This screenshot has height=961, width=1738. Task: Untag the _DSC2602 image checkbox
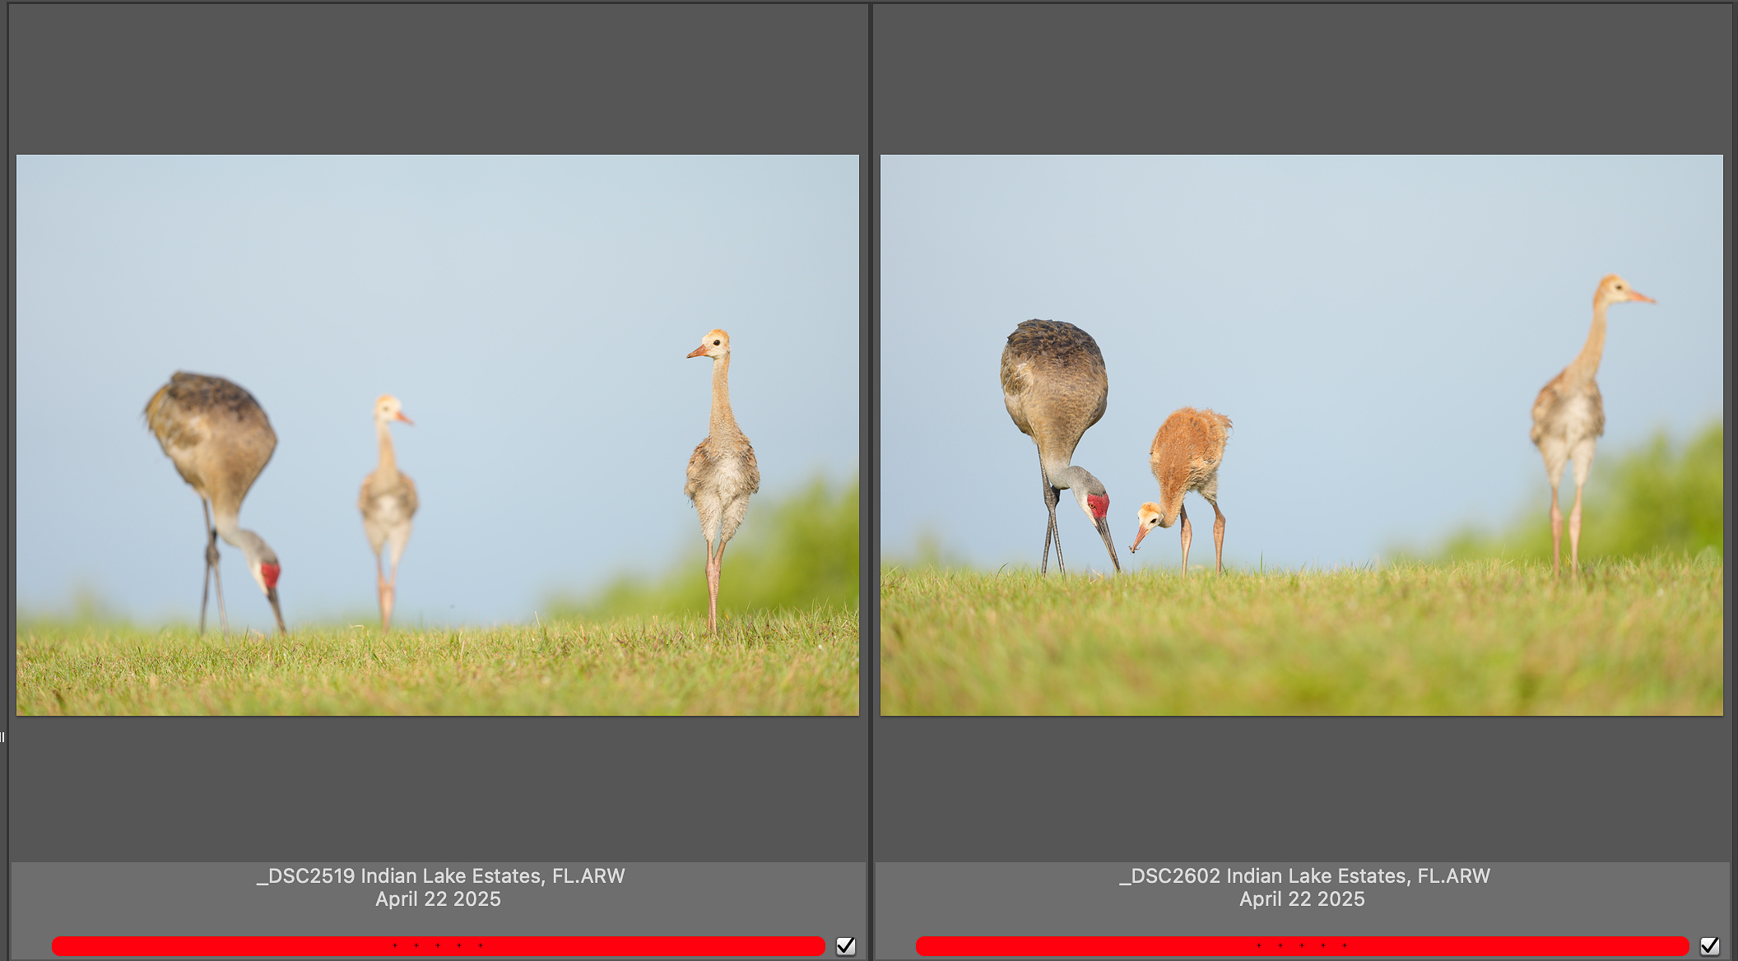point(1709,946)
